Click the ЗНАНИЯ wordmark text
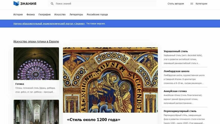This screenshot has width=220, height=124. [x=28, y=4]
